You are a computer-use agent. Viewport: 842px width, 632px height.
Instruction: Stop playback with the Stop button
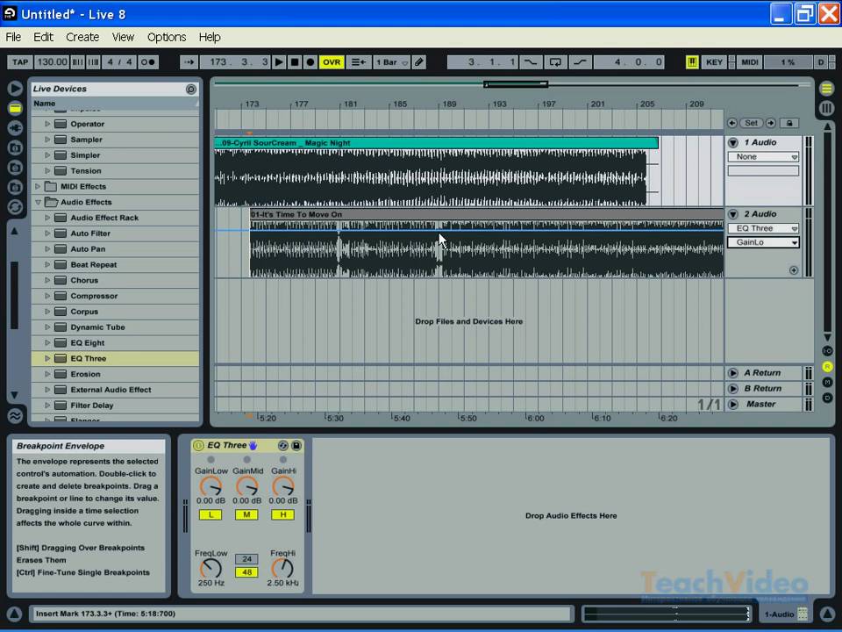tap(295, 62)
